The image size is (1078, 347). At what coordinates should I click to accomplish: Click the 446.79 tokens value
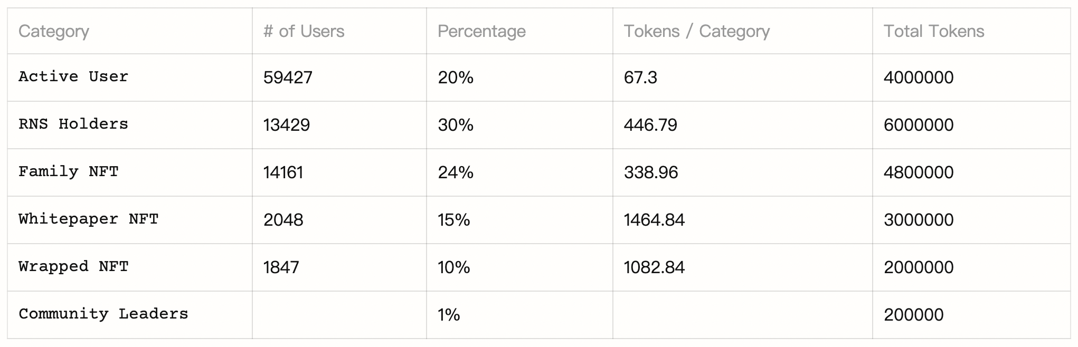(x=650, y=125)
